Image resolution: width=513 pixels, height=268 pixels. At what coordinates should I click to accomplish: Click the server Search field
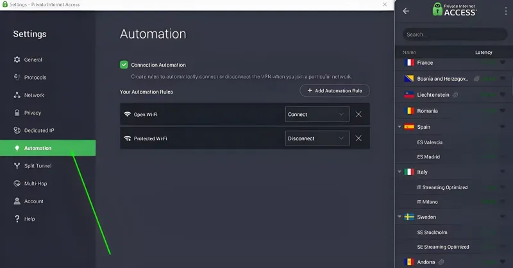[454, 35]
